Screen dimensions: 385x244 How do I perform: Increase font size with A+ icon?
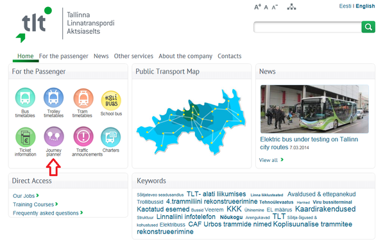tap(257, 7)
